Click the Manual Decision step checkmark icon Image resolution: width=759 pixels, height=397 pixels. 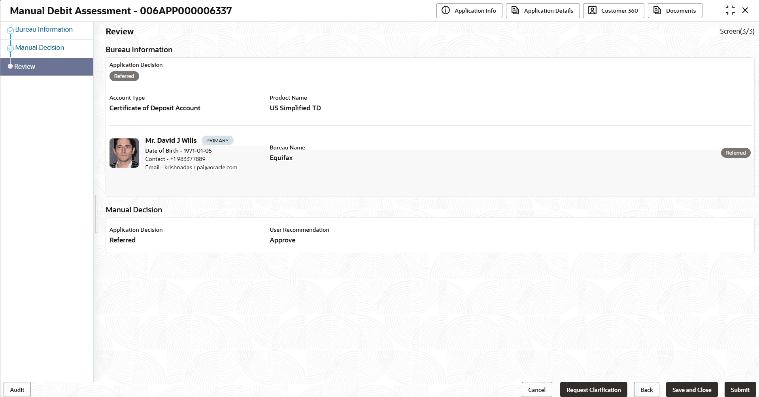11,48
